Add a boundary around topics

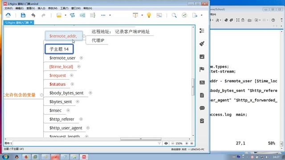click(82, 15)
